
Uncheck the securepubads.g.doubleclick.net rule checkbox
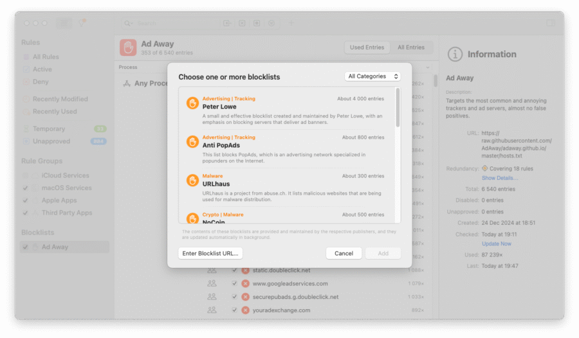click(x=234, y=297)
